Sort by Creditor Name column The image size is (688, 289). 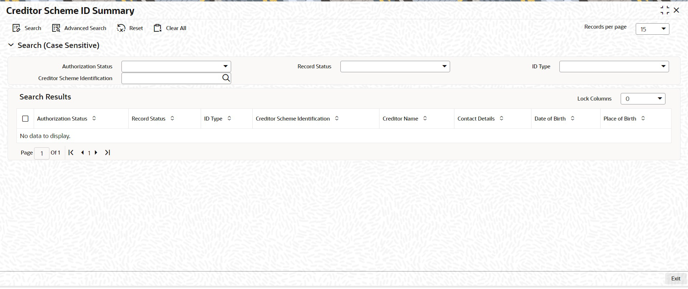coord(425,118)
